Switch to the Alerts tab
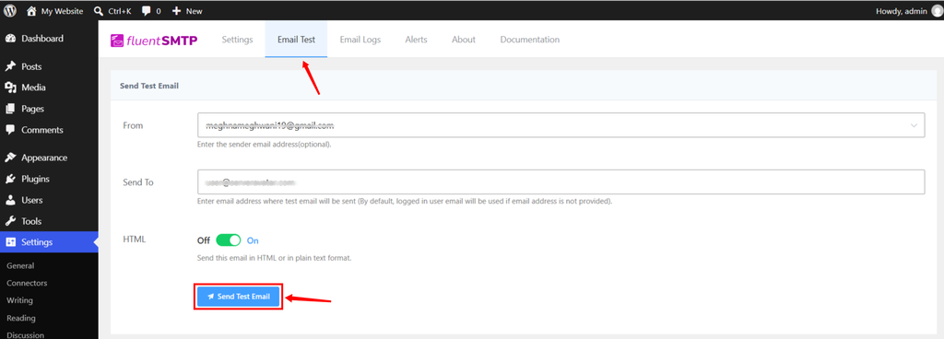This screenshot has width=944, height=339. tap(416, 40)
